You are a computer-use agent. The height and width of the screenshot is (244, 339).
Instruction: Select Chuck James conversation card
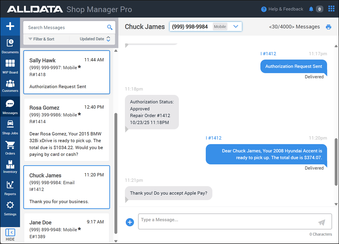67,187
